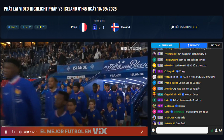This screenshot has height=140, width=224.
Task: Unmute the video sound
Action: [x=20, y=132]
